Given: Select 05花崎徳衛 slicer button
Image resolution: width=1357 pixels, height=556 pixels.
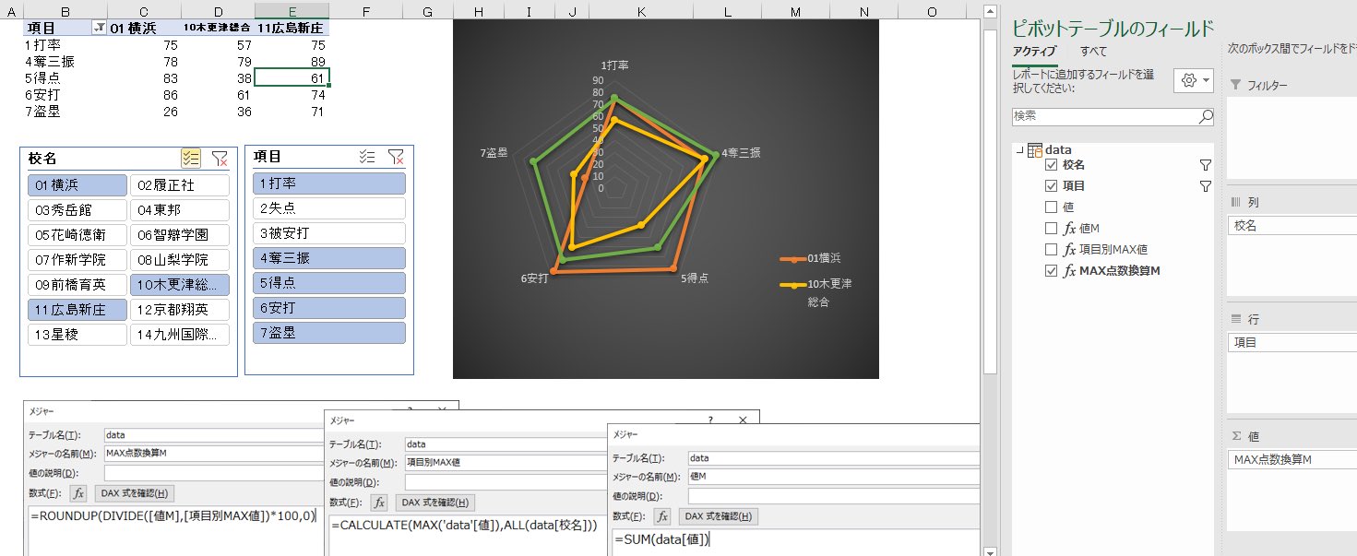Looking at the screenshot, I should [x=77, y=235].
